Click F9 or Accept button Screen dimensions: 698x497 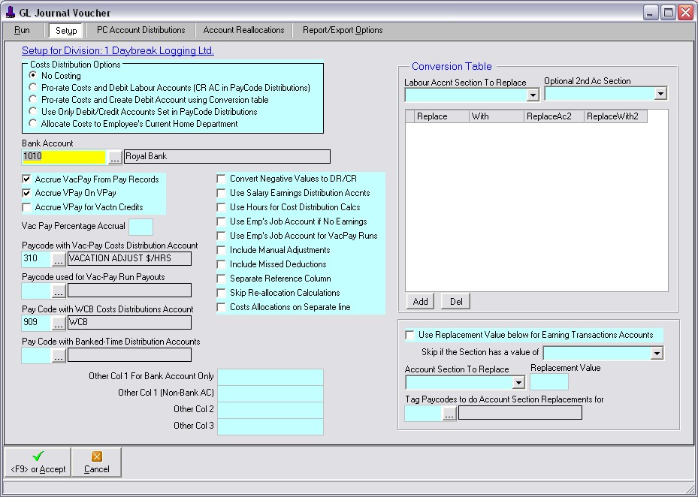click(x=38, y=462)
